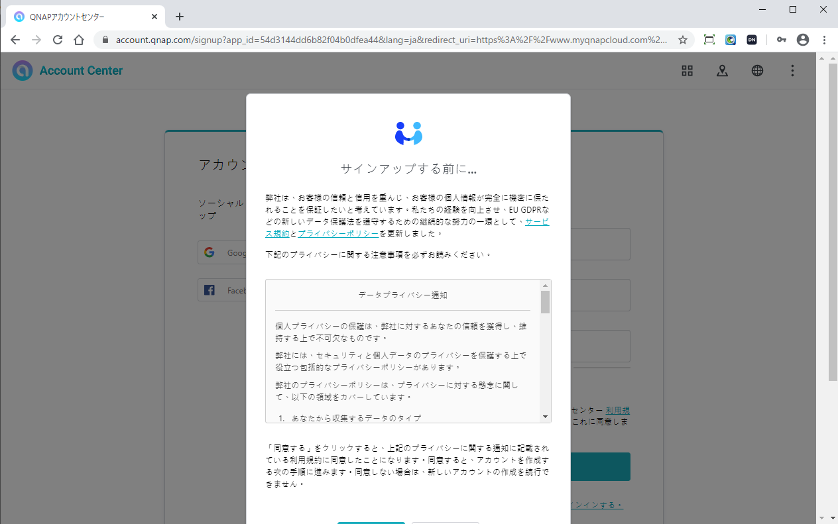
Task: Expand Account Center's three-dot more menu
Action: (792, 71)
